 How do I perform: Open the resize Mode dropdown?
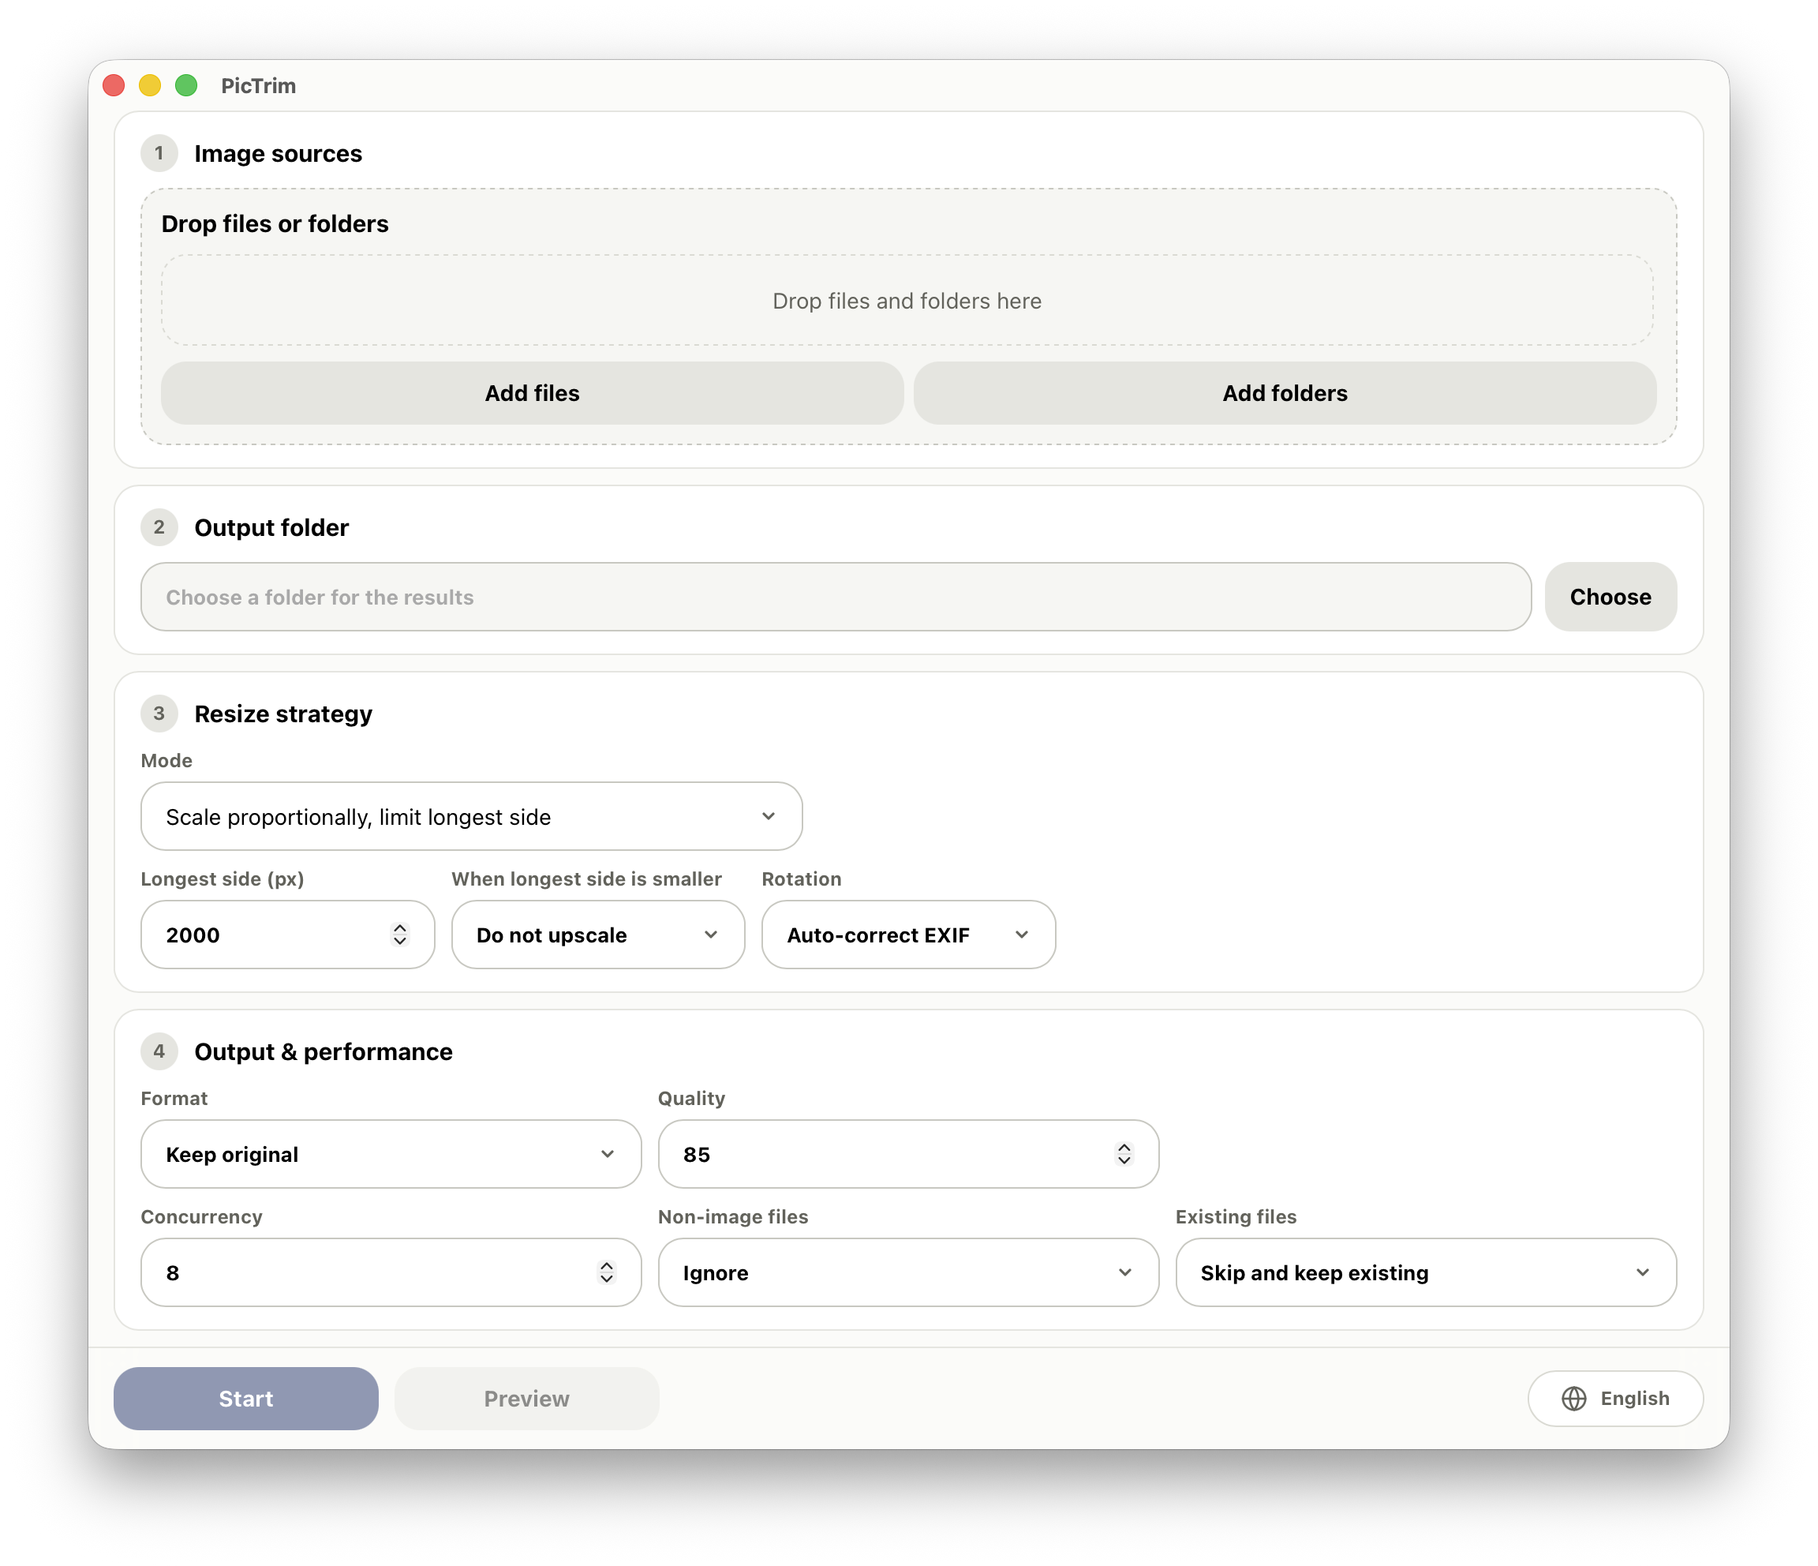(471, 816)
